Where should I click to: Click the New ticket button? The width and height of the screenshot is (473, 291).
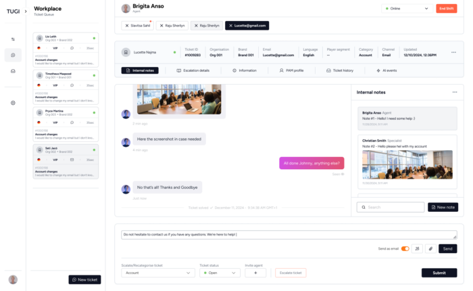click(84, 279)
